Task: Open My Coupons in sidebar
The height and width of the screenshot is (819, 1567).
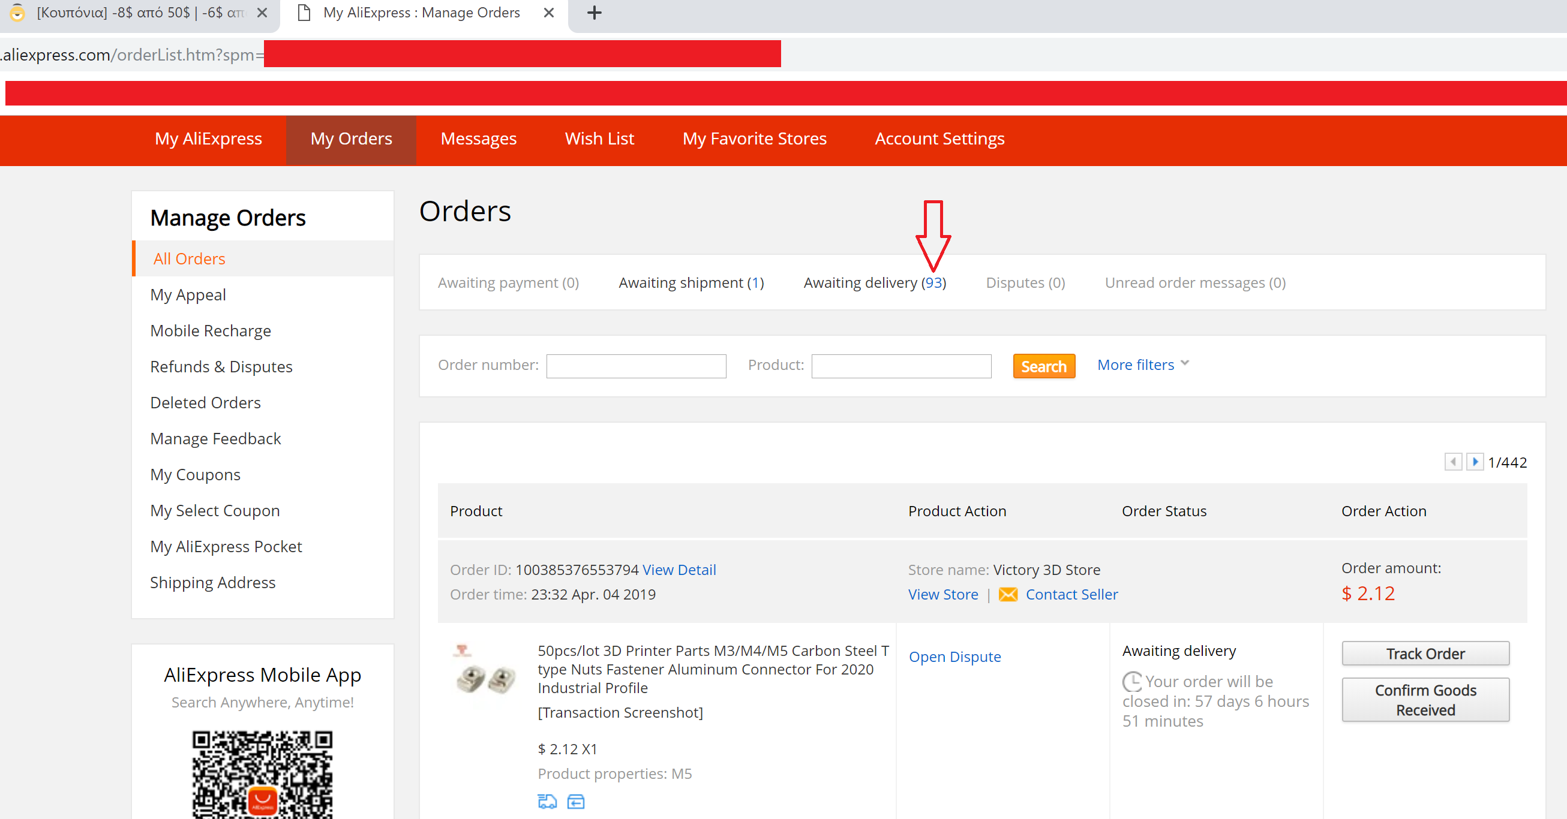Action: tap(195, 474)
